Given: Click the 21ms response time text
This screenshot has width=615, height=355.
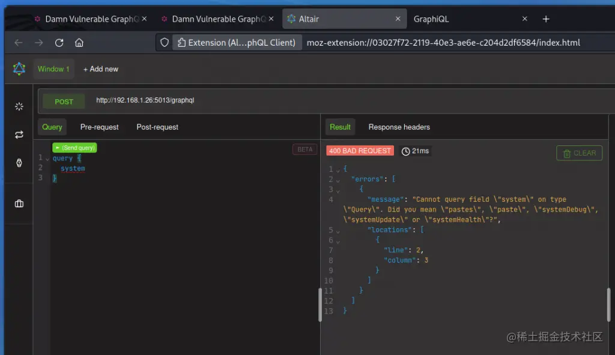Looking at the screenshot, I should [420, 151].
